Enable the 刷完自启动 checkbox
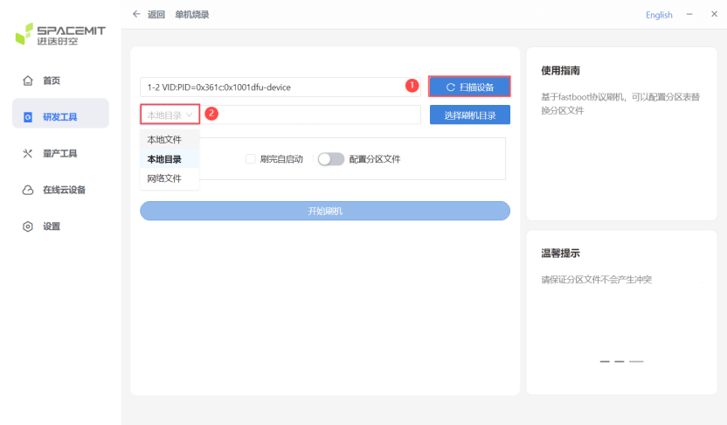Image resolution: width=727 pixels, height=425 pixels. pyautogui.click(x=251, y=159)
